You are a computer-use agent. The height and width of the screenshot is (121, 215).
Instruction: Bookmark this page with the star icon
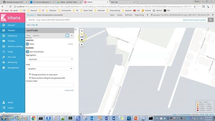[x=195, y=6]
